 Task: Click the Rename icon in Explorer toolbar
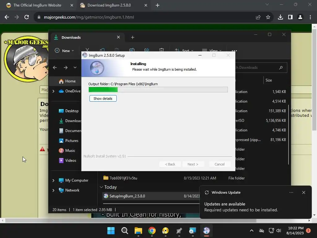(132, 50)
